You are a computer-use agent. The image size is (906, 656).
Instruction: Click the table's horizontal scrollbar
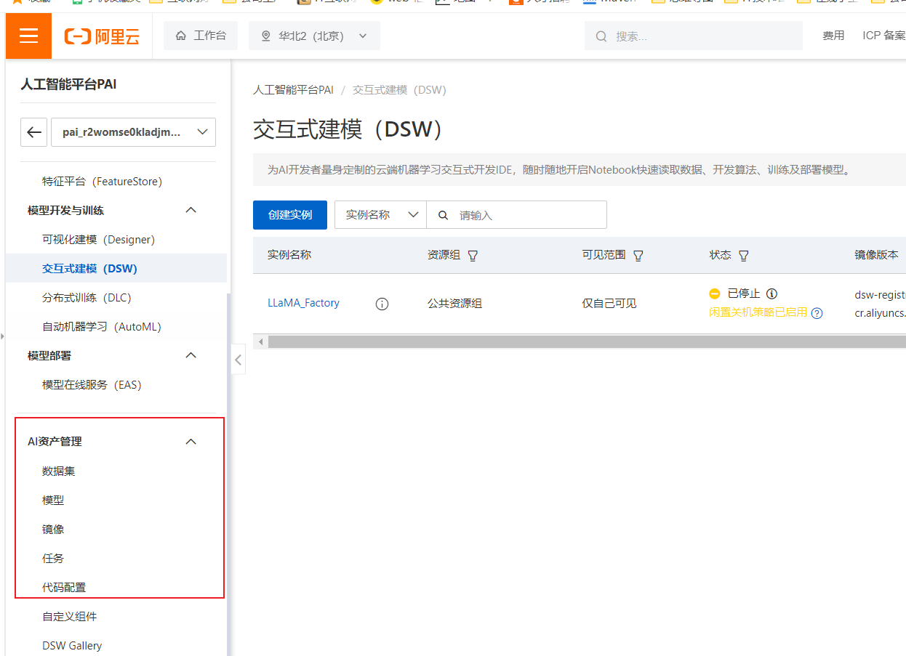pos(582,341)
